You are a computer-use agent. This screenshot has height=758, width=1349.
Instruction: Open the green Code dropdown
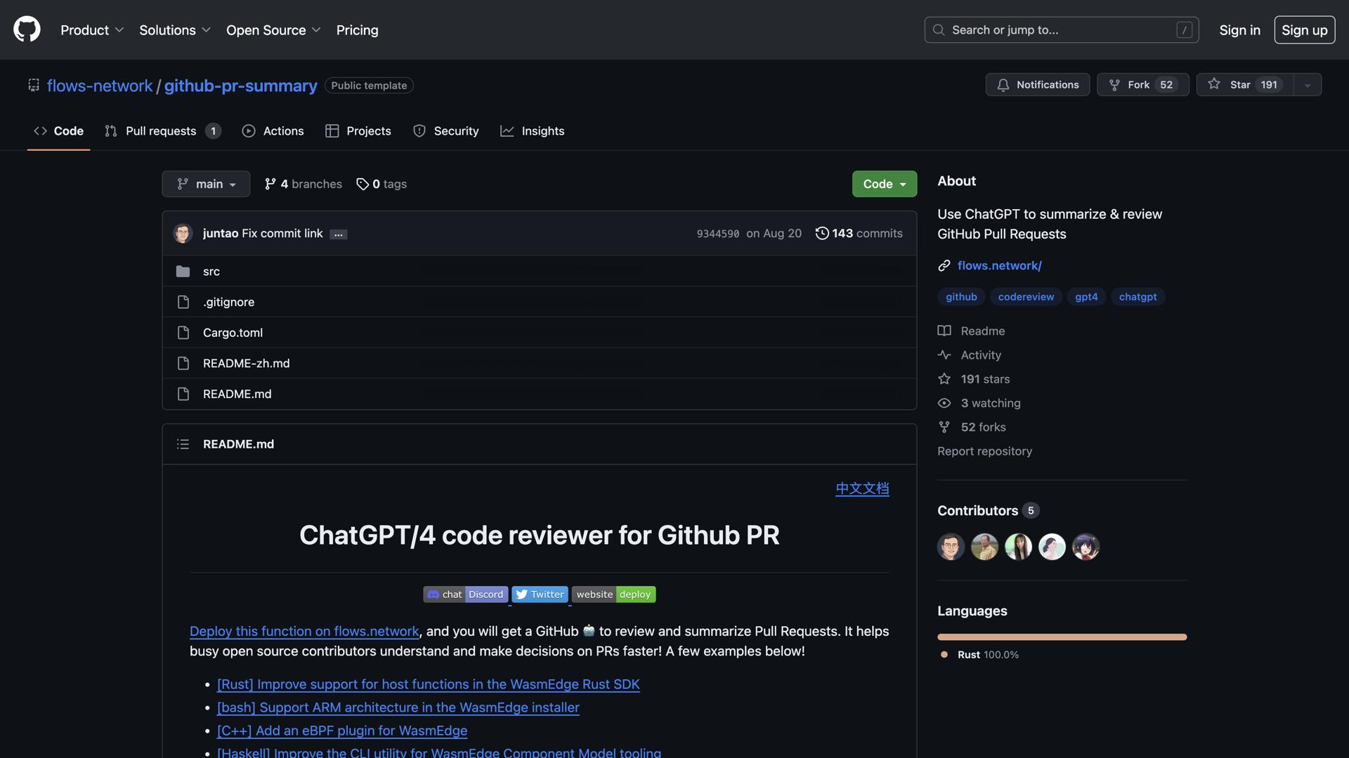point(884,184)
